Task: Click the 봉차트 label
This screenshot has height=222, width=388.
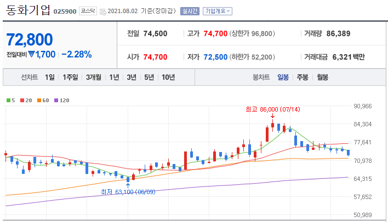Action: 261,77
